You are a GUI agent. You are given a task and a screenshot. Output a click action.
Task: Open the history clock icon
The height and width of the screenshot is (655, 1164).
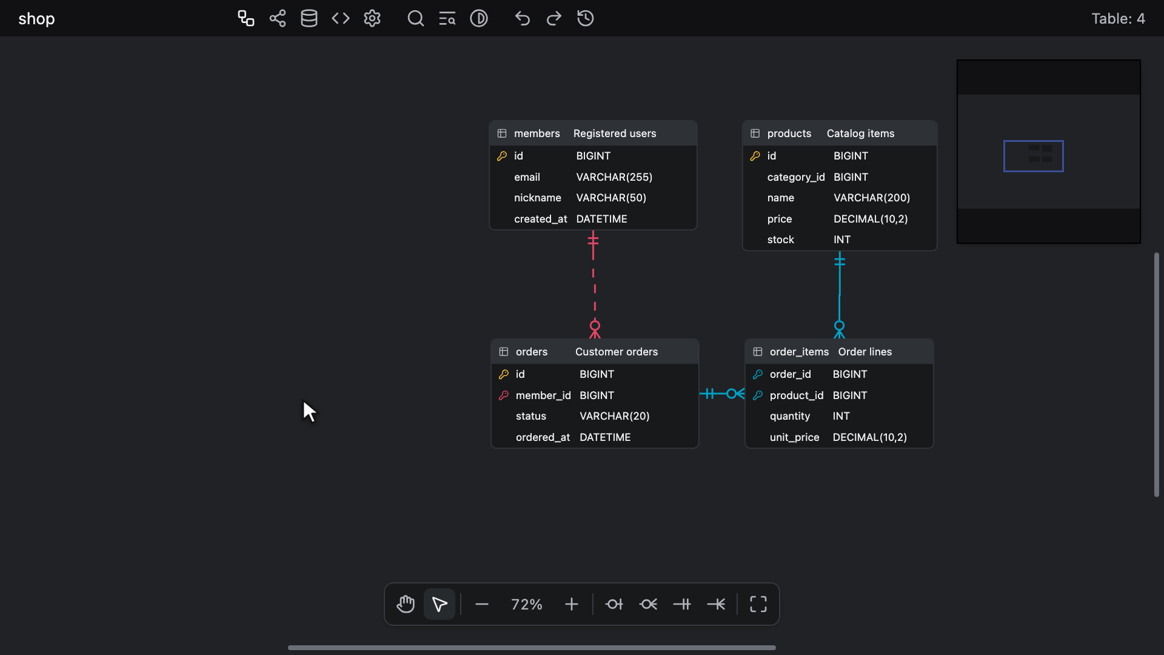point(586,18)
